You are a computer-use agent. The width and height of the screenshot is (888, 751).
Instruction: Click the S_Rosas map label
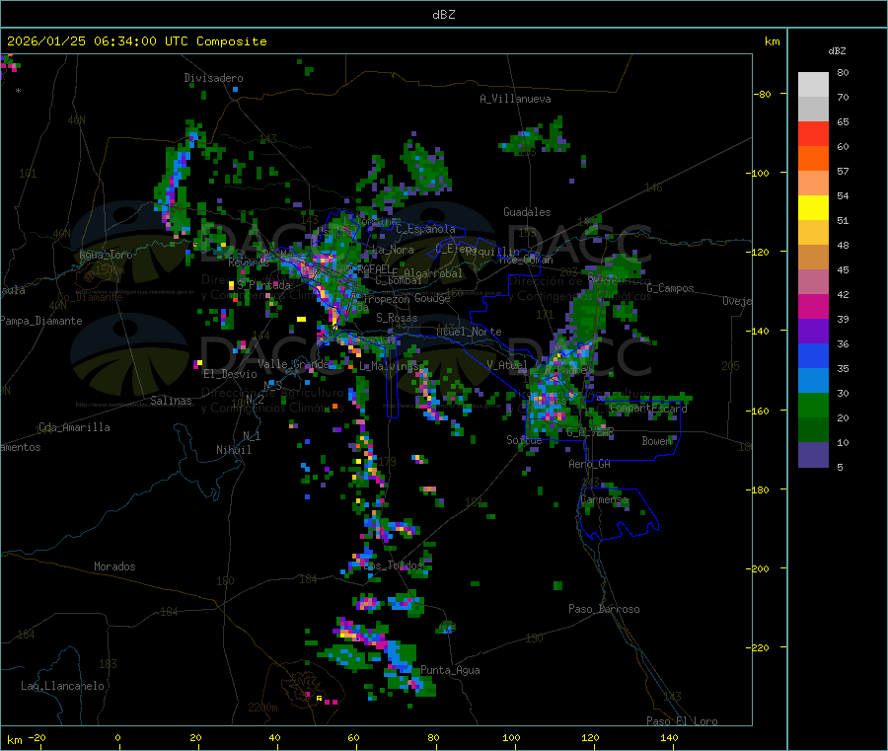click(x=397, y=318)
